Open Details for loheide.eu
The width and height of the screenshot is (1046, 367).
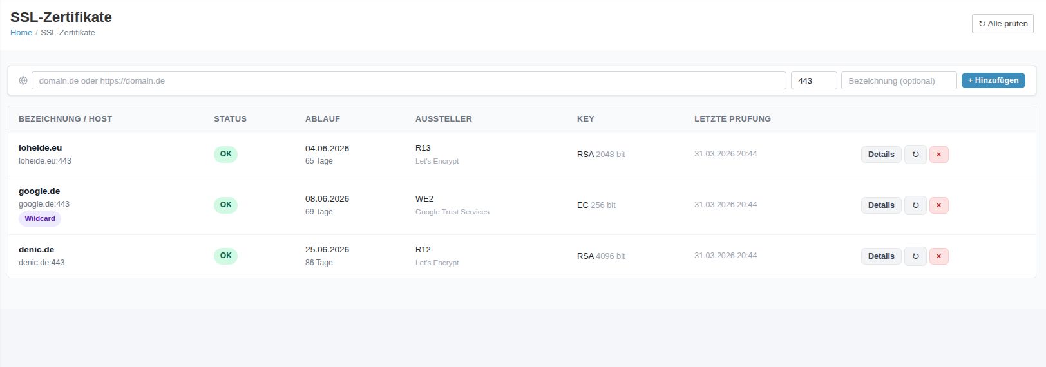(880, 155)
